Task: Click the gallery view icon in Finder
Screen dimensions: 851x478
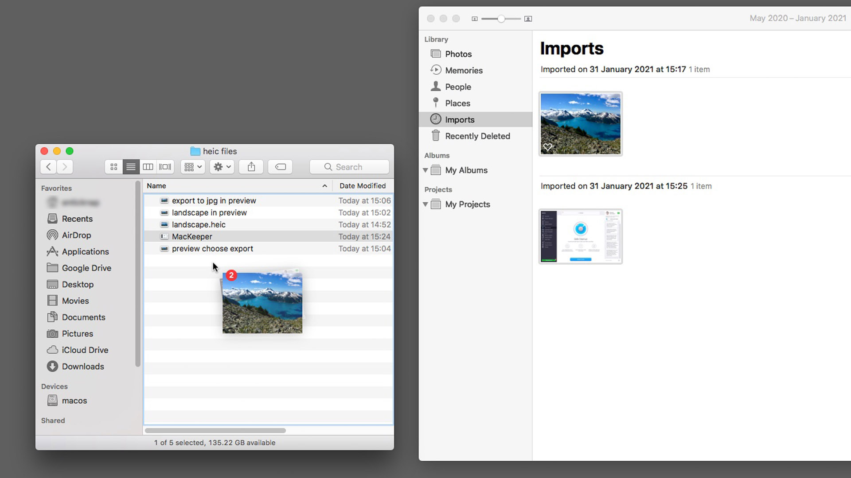Action: coord(165,167)
